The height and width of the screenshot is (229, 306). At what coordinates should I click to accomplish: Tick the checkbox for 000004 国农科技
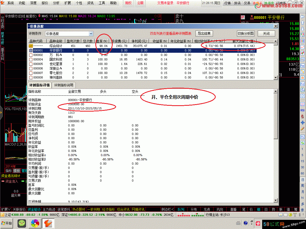31,59
